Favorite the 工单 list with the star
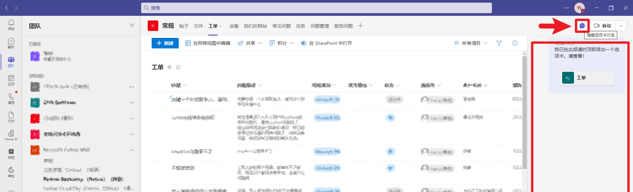 169,67
